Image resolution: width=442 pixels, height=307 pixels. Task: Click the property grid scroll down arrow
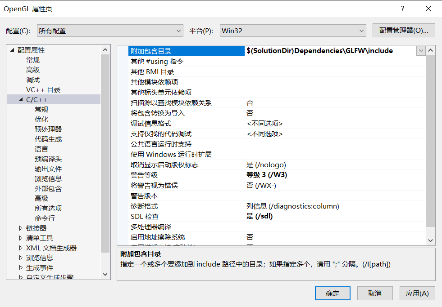430,241
